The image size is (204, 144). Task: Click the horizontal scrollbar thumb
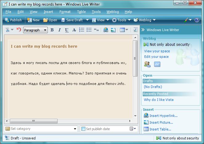point(34,121)
